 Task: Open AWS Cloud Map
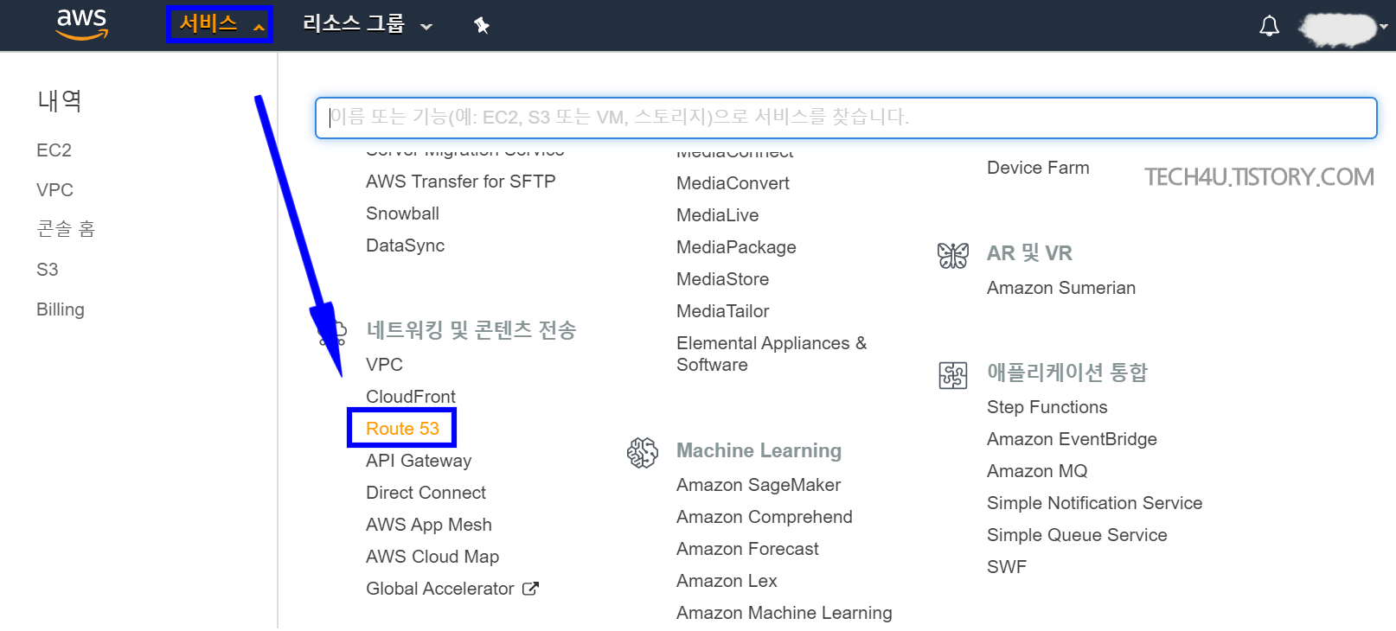tap(432, 557)
